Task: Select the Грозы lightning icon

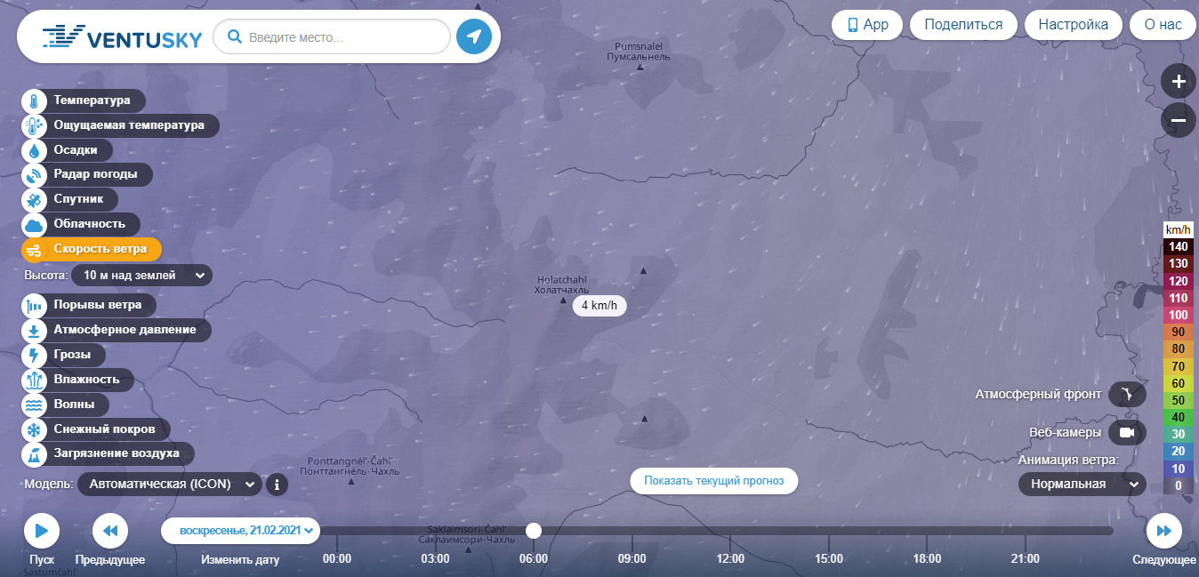Action: click(34, 356)
